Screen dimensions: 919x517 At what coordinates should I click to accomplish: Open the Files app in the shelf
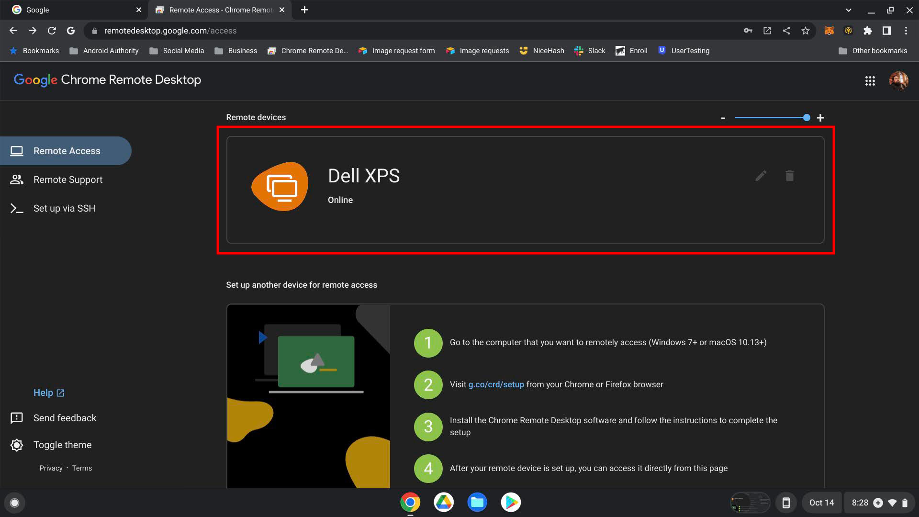(x=477, y=502)
